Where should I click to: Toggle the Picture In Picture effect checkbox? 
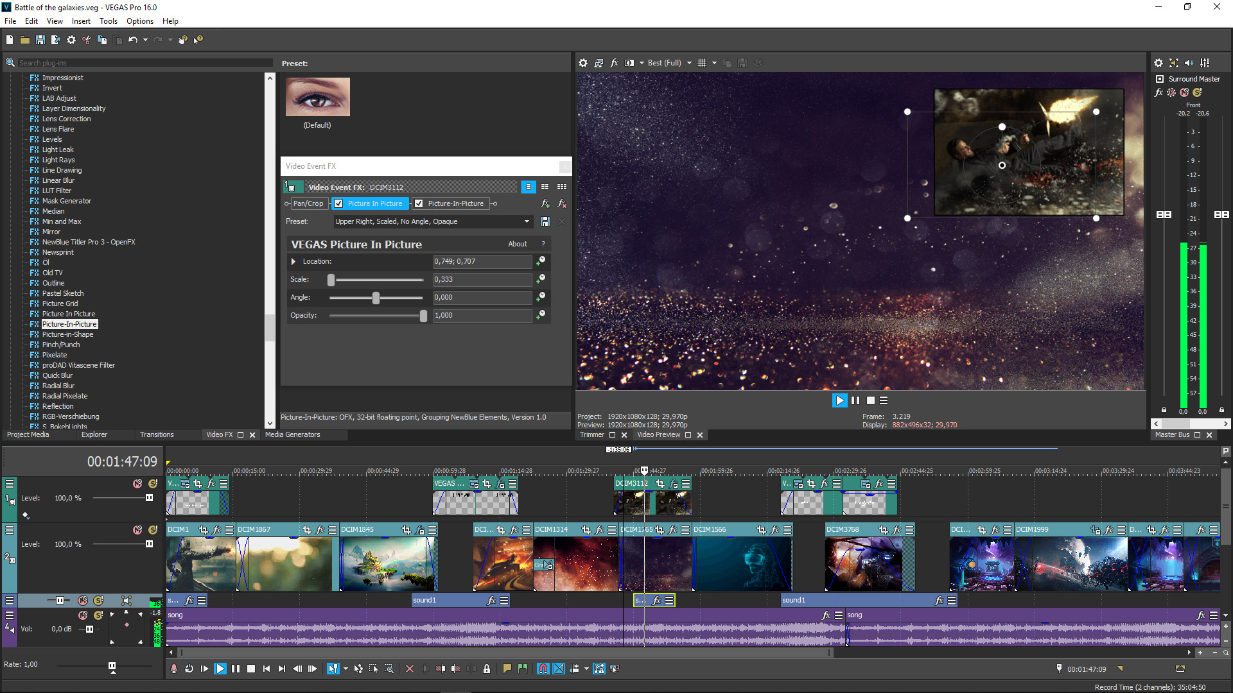[338, 203]
